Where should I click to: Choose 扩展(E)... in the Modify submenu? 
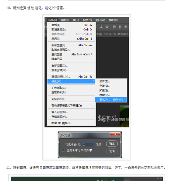point(111,90)
